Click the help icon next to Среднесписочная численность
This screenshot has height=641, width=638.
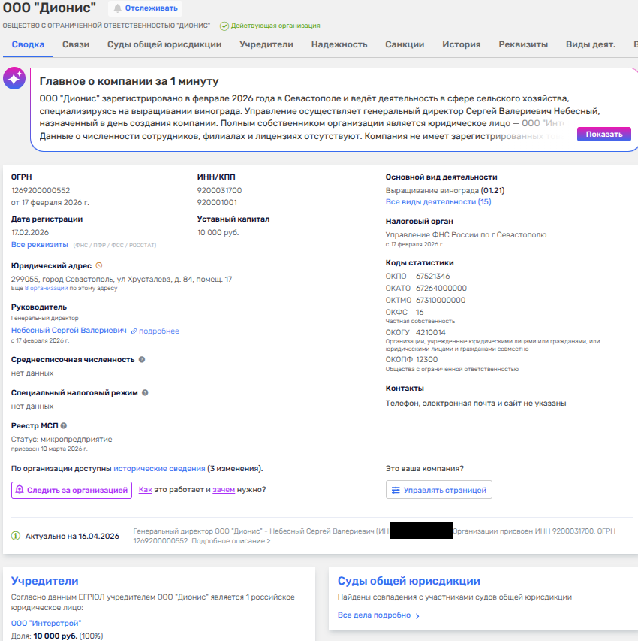[142, 360]
